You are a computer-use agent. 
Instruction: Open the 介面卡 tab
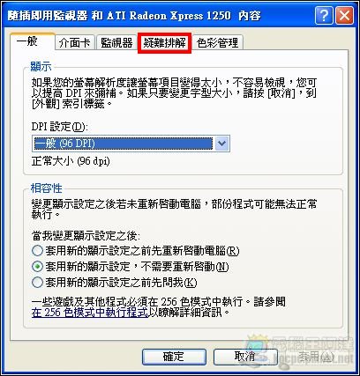pos(75,43)
